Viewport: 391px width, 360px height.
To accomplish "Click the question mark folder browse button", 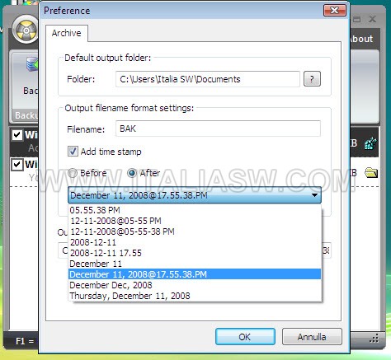I will click(312, 79).
